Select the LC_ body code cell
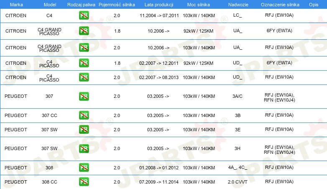327x189 pixels. coord(238,15)
